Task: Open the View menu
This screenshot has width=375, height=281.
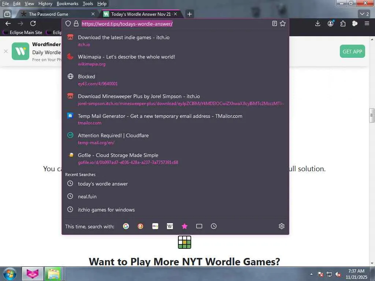Action: click(29, 4)
